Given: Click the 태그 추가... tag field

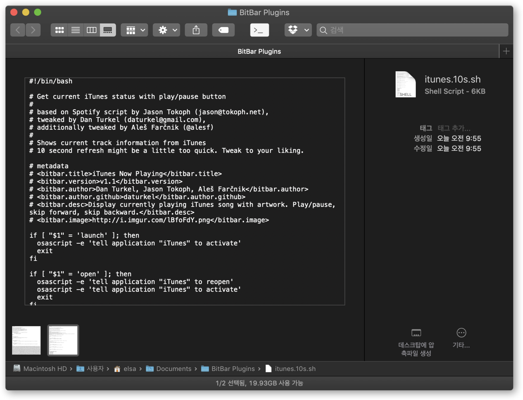Looking at the screenshot, I should pyautogui.click(x=454, y=128).
